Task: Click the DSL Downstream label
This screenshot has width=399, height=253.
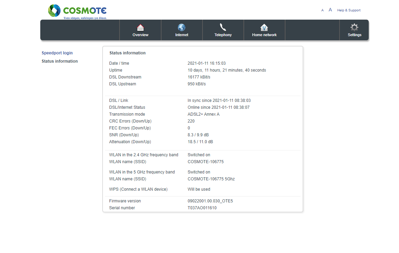Action: [x=125, y=77]
